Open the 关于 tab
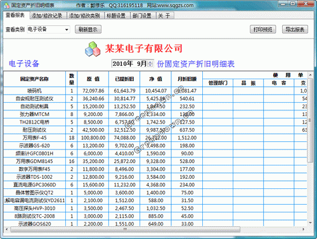Image resolution: width=317 pixels, height=239 pixels. (x=164, y=16)
